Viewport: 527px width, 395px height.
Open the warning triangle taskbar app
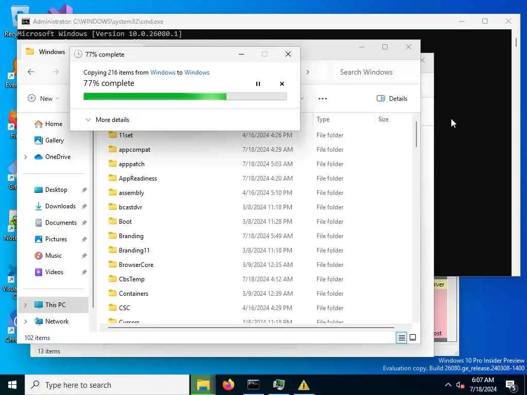[x=303, y=385]
